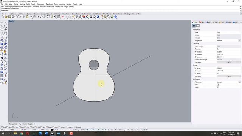Toggle the wallpaper Gray checkbox
The height and width of the screenshot is (136, 242).
click(x=218, y=87)
